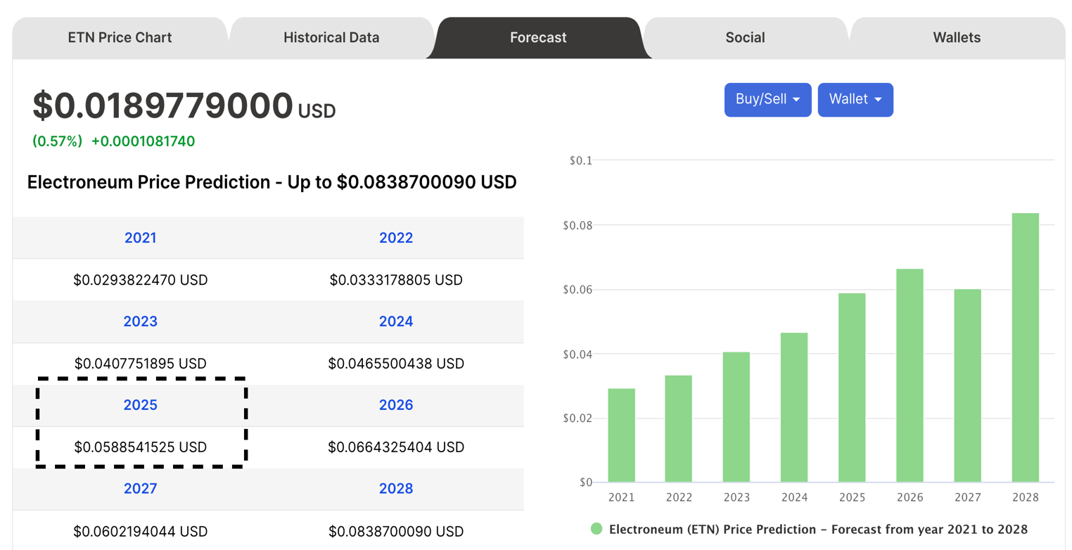
Task: Select the 2025 year link
Action: coord(141,405)
